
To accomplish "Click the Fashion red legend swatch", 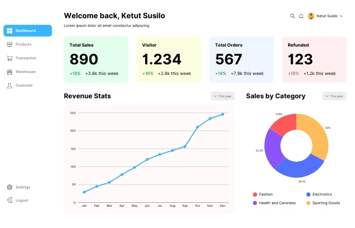I will point(255,195).
